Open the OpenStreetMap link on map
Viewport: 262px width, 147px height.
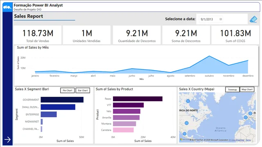237,140
